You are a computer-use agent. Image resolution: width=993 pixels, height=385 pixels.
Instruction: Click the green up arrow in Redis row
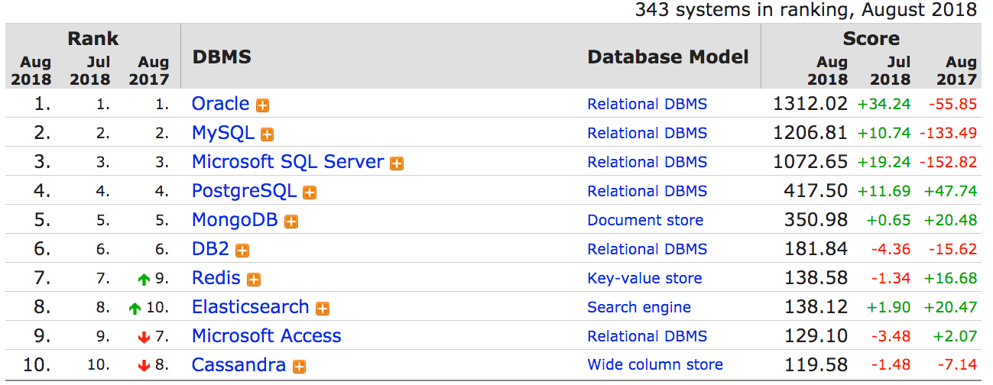pyautogui.click(x=144, y=280)
